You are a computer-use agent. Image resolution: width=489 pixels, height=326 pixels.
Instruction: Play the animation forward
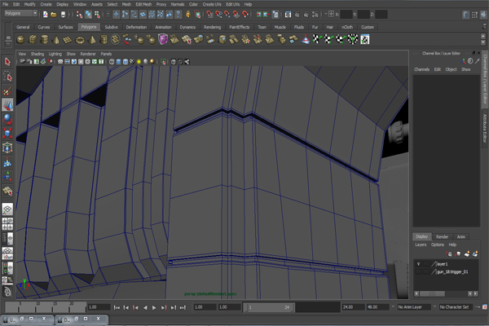154,307
